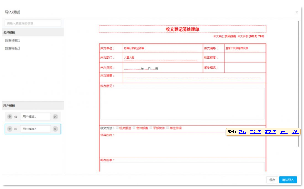
Task: Click the drag handle for 用户模板2
Action: (10, 129)
